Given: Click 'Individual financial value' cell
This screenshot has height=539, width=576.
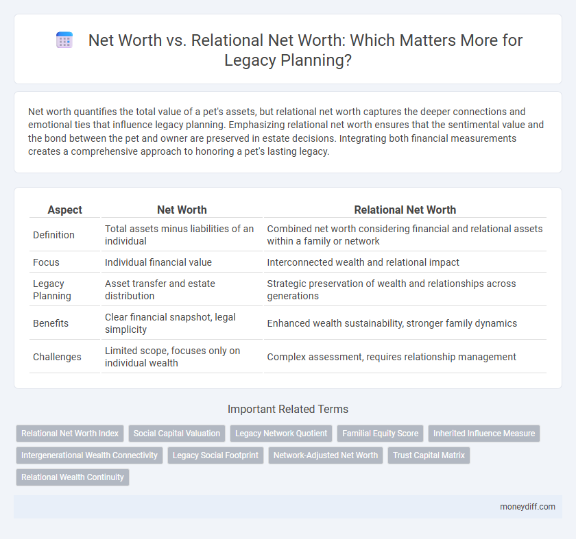Looking at the screenshot, I should click(x=182, y=262).
